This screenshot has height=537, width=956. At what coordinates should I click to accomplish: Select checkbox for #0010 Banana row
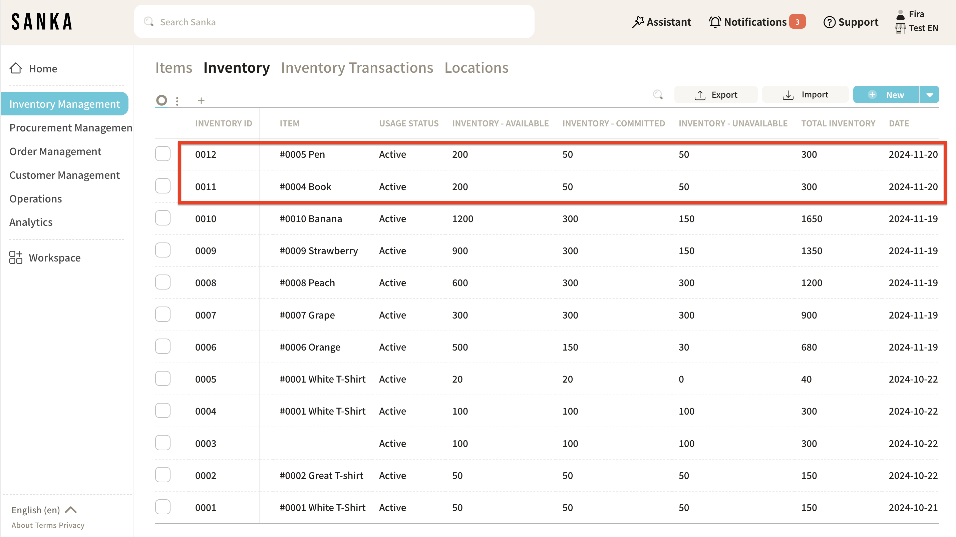[163, 218]
